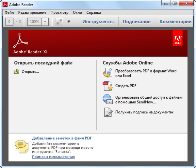
Task: Click the page number input field
Action: 10,22
